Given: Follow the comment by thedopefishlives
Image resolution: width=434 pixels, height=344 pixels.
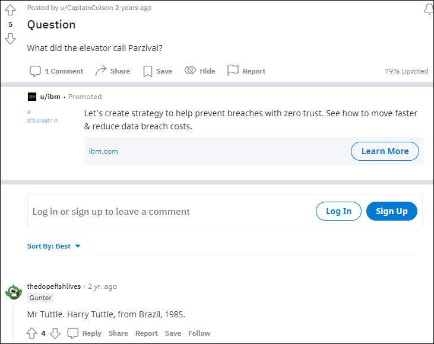Looking at the screenshot, I should [x=199, y=333].
